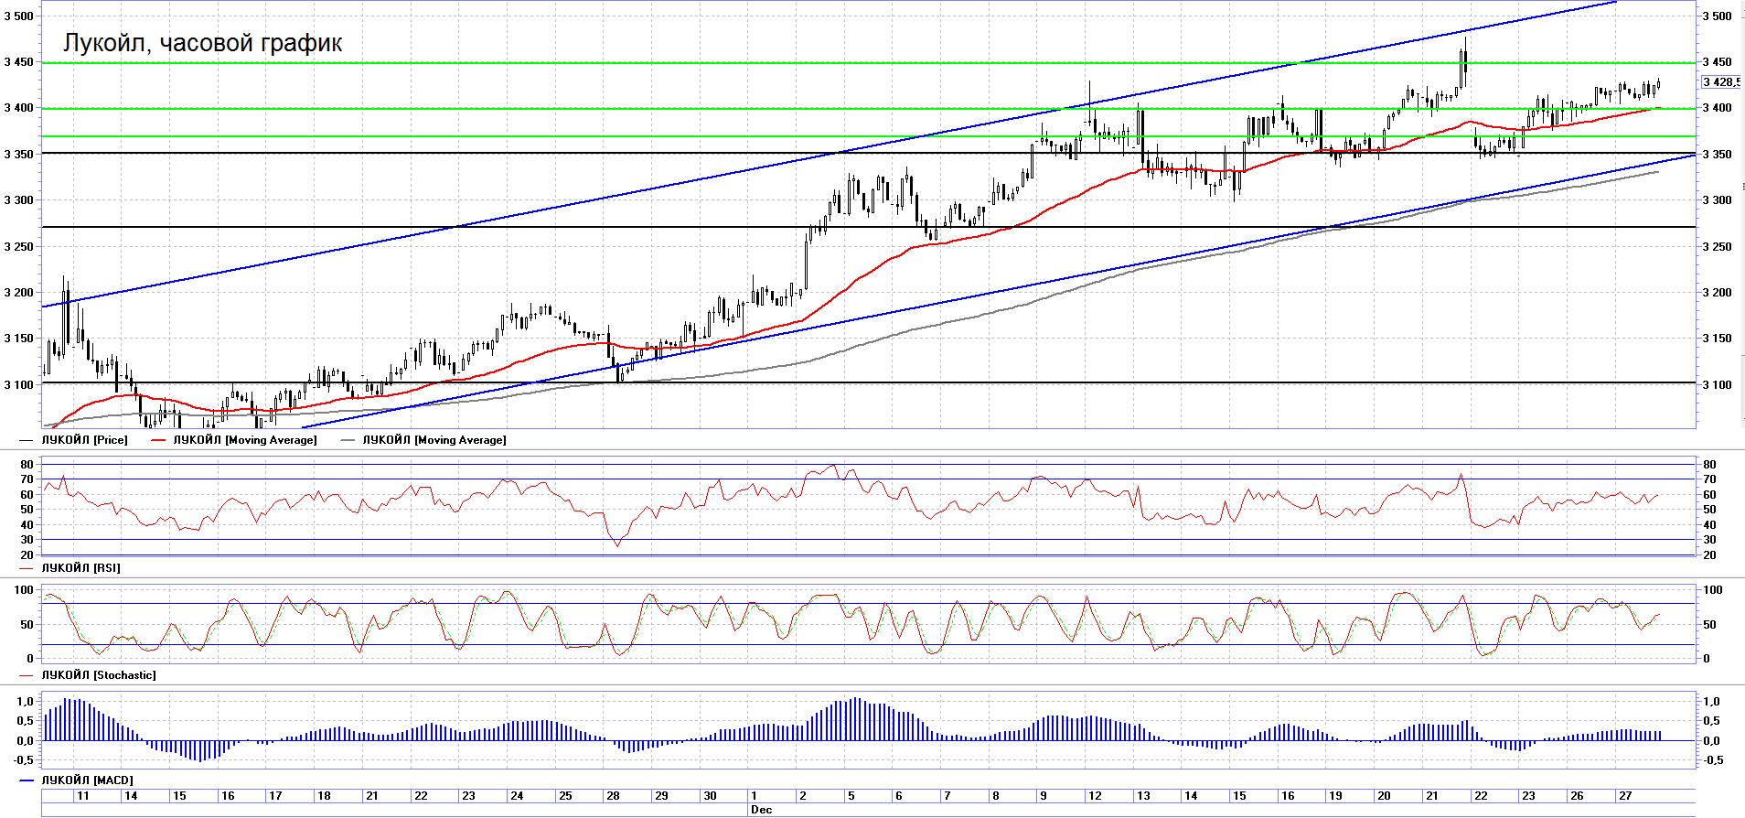Click '3 250' on the right price axis

[1717, 247]
